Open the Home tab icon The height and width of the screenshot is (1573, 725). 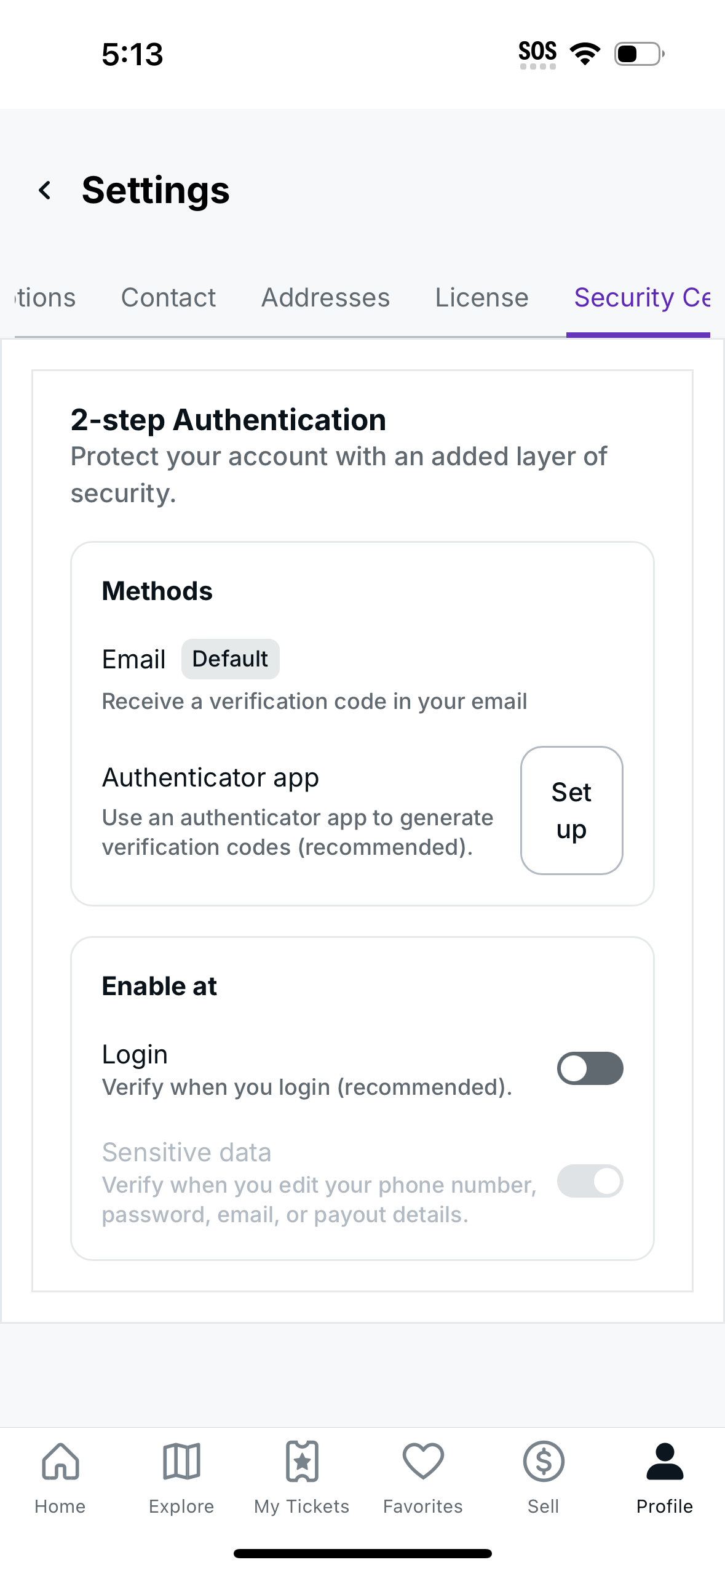(60, 1460)
